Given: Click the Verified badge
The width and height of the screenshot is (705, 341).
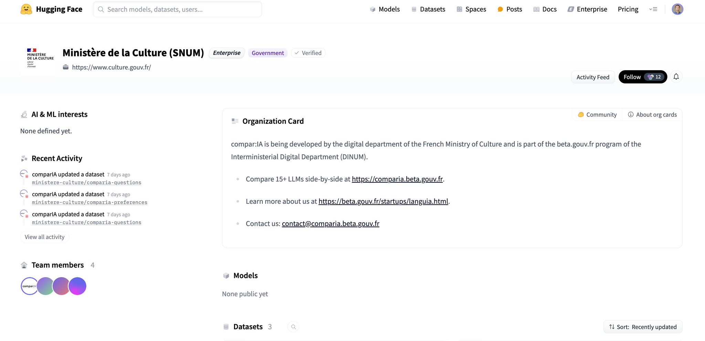Looking at the screenshot, I should [x=308, y=53].
